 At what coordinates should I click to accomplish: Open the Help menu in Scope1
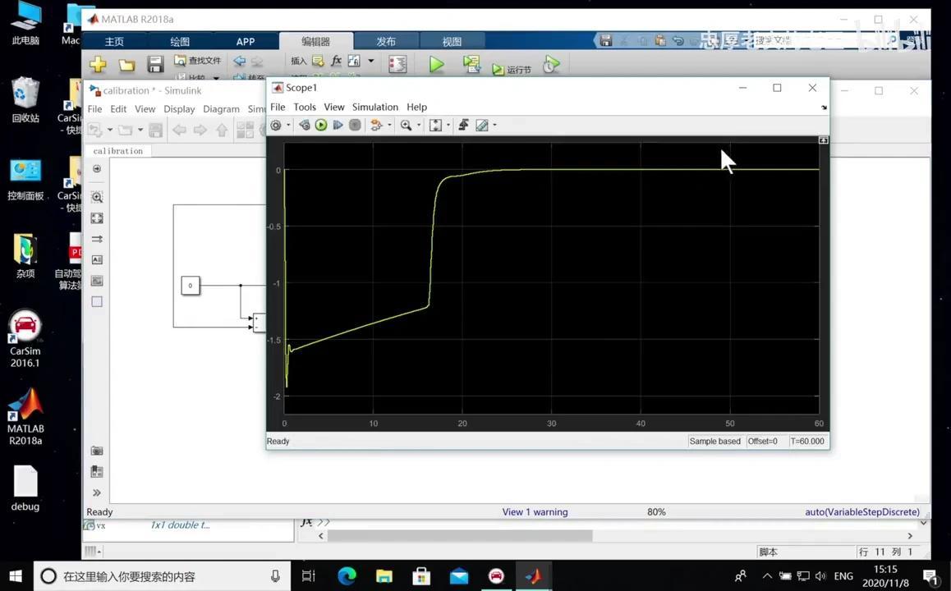click(x=416, y=108)
